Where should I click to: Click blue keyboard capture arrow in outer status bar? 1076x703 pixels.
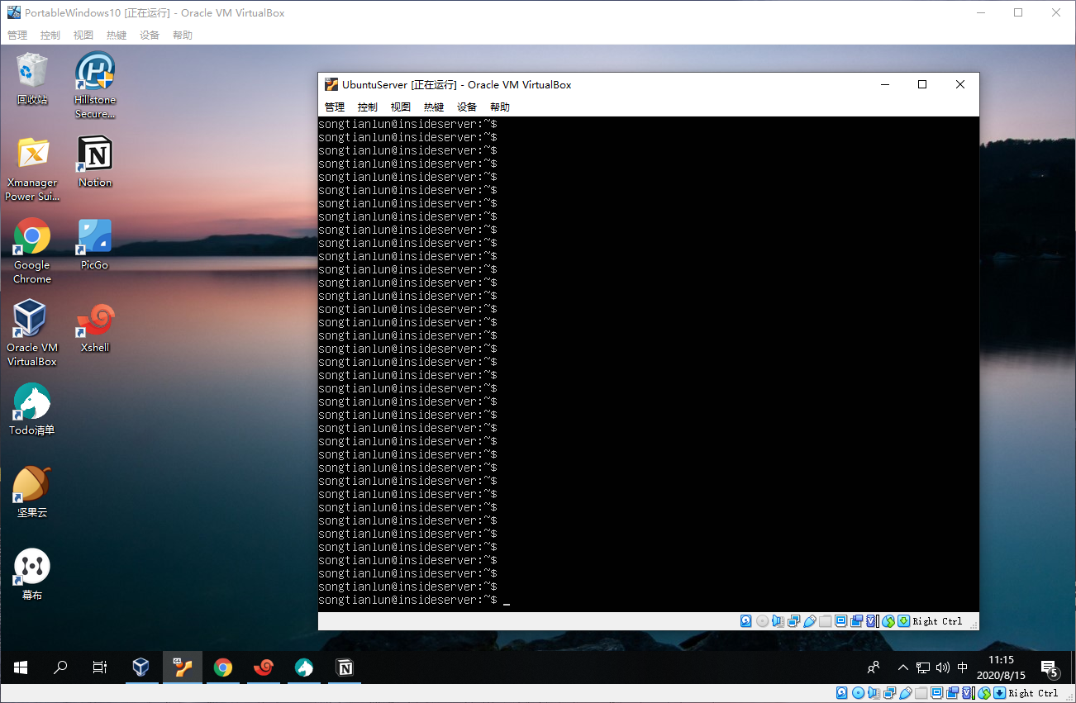(999, 693)
